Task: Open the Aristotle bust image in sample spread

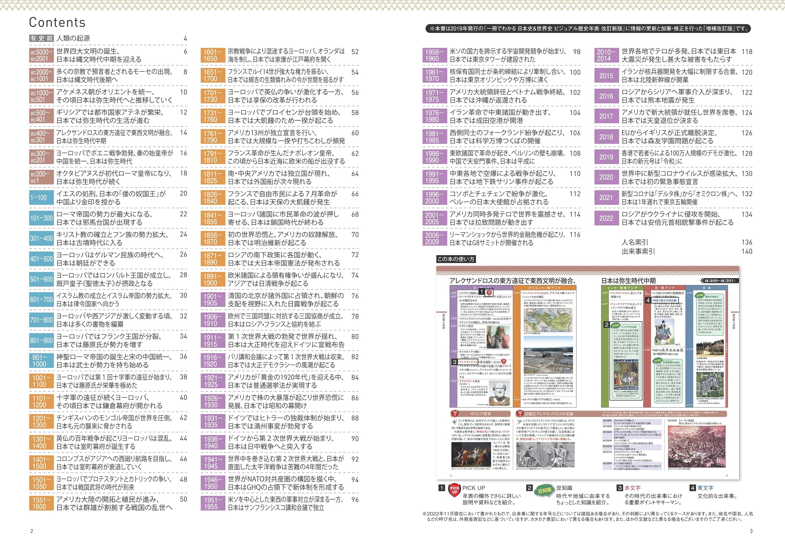Action: pos(500,393)
